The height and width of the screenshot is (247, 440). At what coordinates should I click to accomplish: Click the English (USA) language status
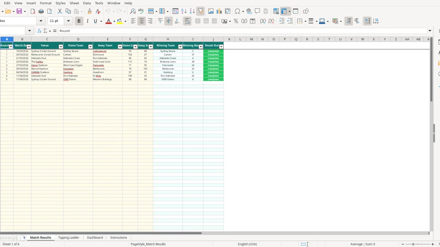tap(247, 244)
